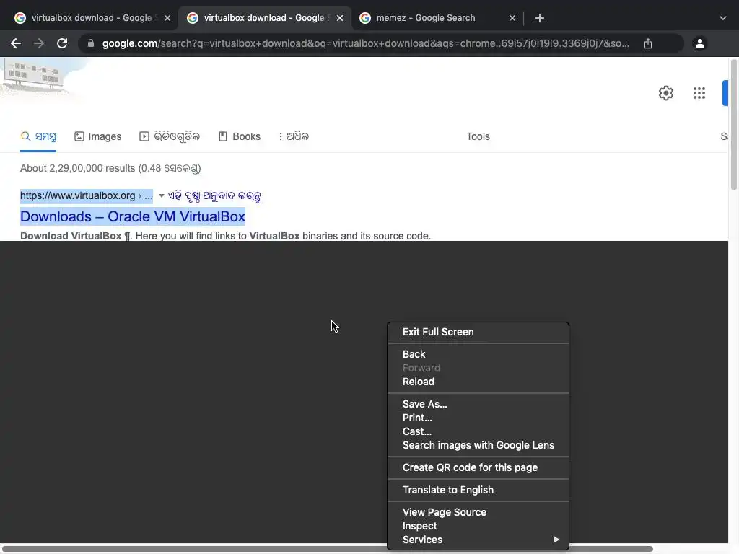Close the memez Google Search tab
Screen dimensions: 739x554
click(x=512, y=18)
